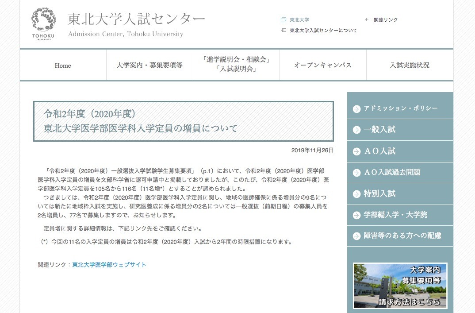Open the 入試実施状況 navigation tab
The image size is (475, 313).
(x=410, y=65)
